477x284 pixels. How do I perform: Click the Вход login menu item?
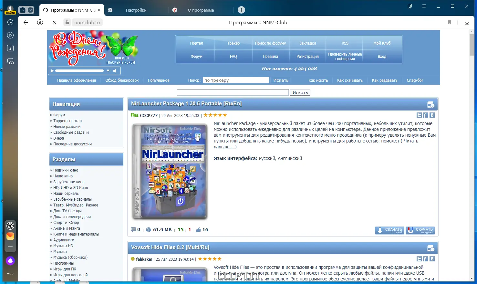(382, 57)
